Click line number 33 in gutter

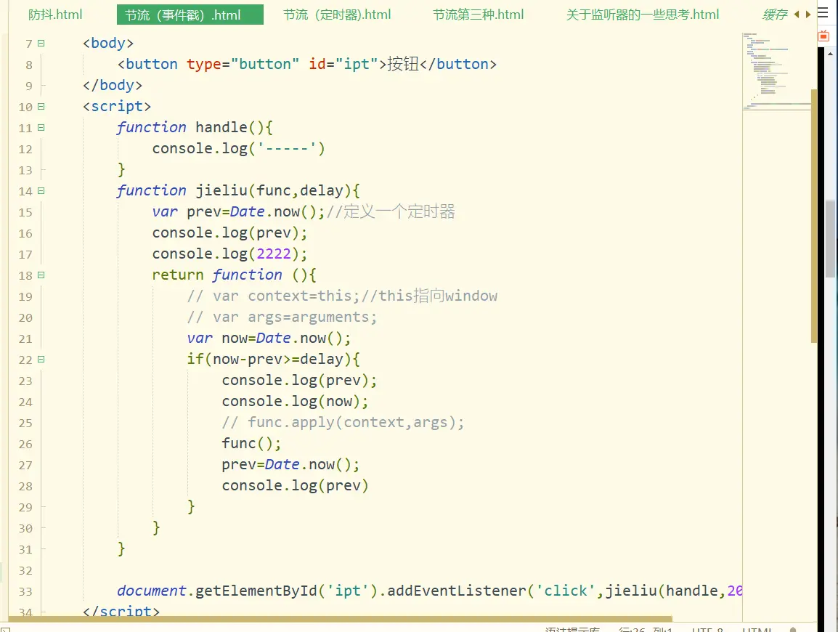click(x=25, y=592)
